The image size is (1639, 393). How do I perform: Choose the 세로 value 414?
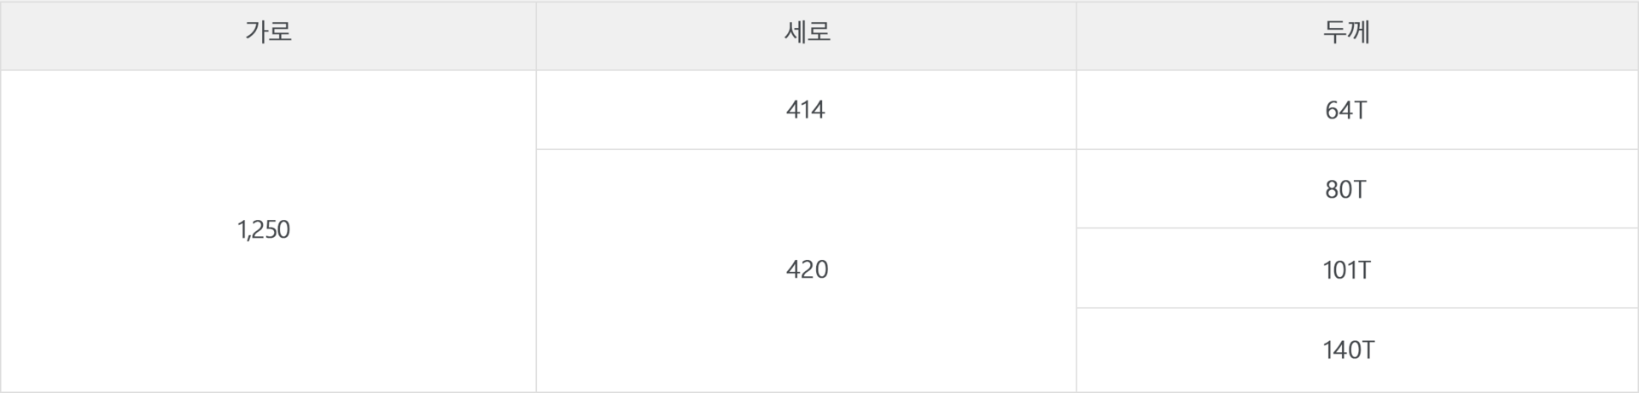point(806,110)
